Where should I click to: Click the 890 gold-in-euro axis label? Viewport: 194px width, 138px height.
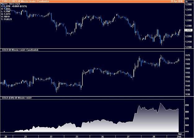(x=187, y=105)
